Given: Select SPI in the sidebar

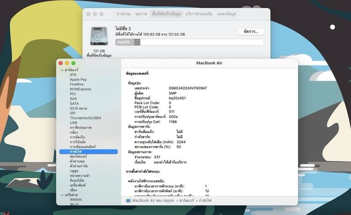Looking at the screenshot, I should coord(73,113).
